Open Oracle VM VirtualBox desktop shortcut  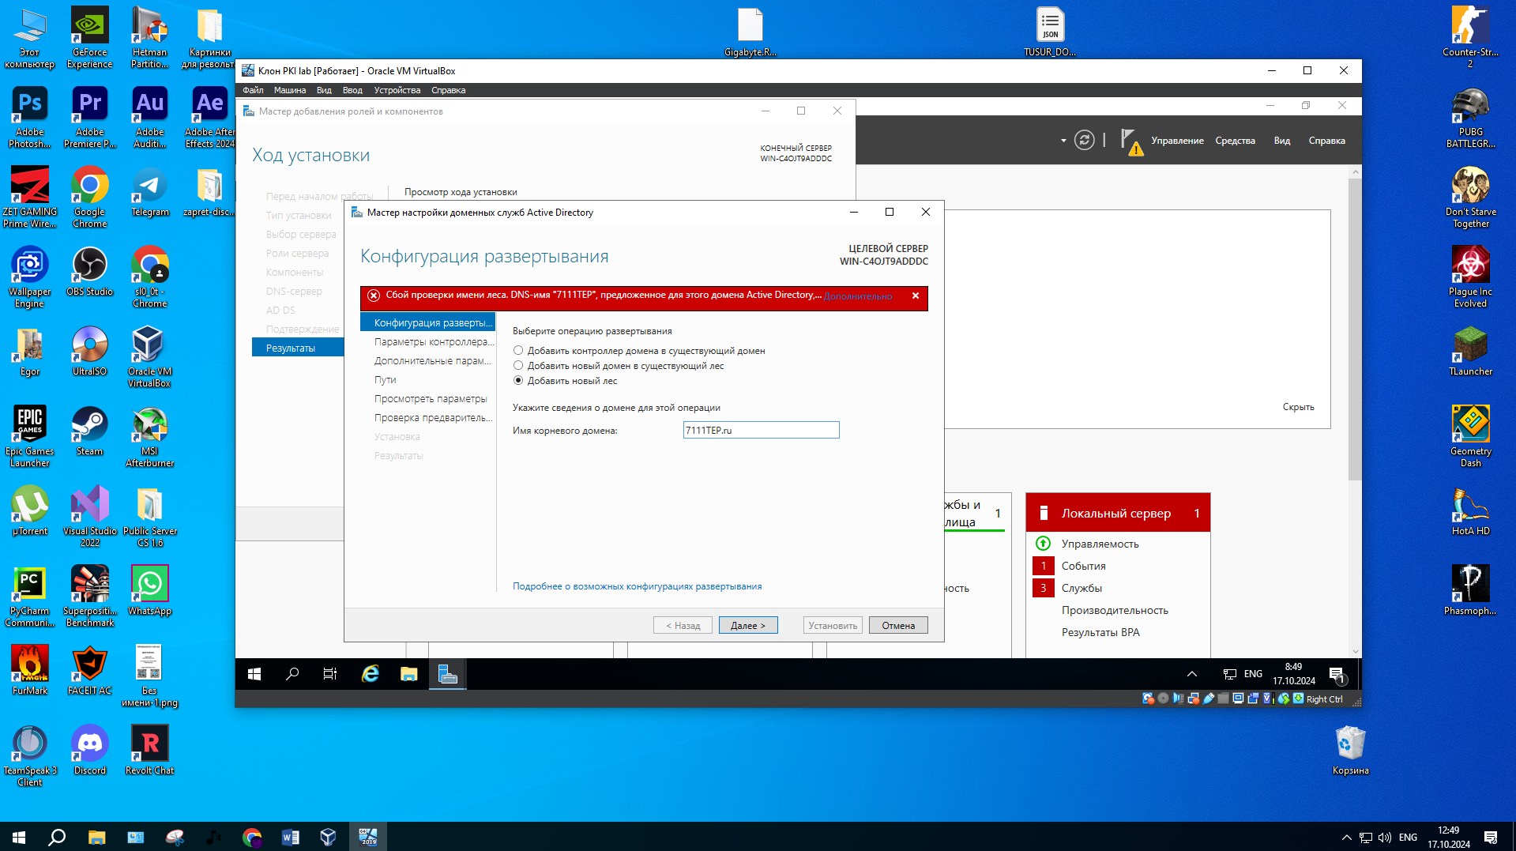click(149, 356)
